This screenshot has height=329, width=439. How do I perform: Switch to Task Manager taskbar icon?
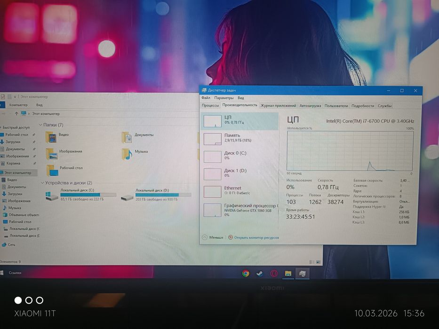coord(303,274)
